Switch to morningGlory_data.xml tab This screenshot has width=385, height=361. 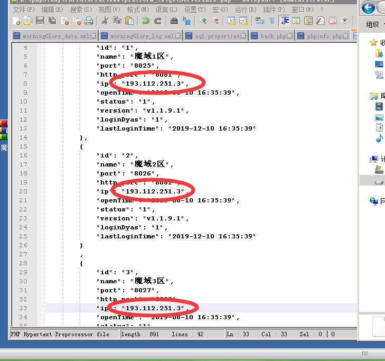55,36
